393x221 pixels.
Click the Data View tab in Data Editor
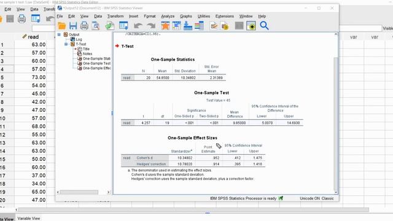coord(7,219)
